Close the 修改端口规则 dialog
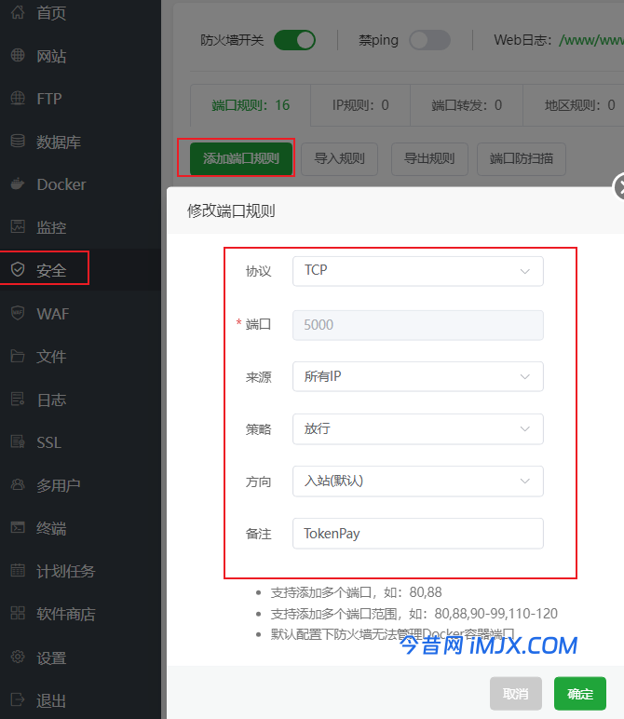 point(620,186)
